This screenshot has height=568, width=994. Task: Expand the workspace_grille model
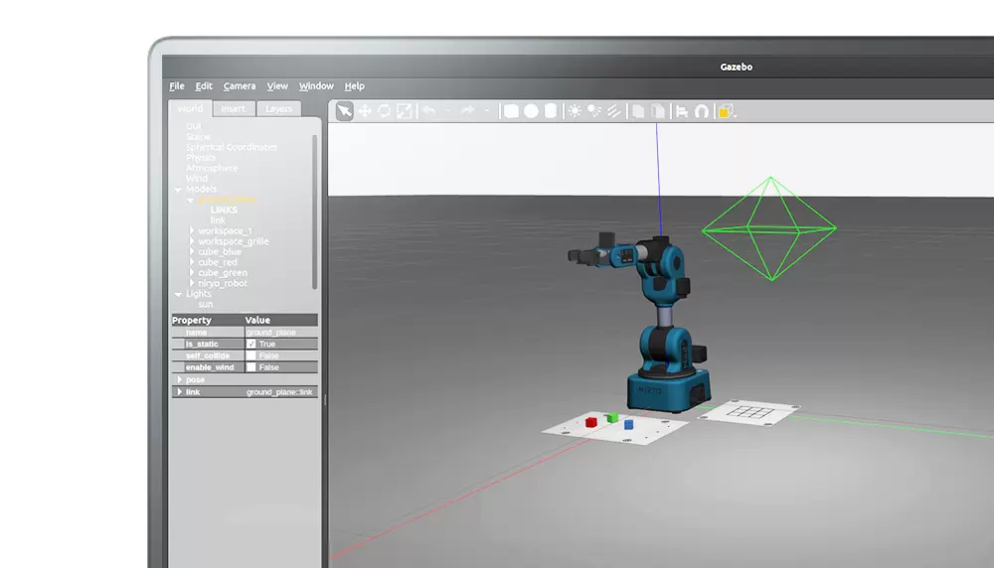click(x=192, y=241)
